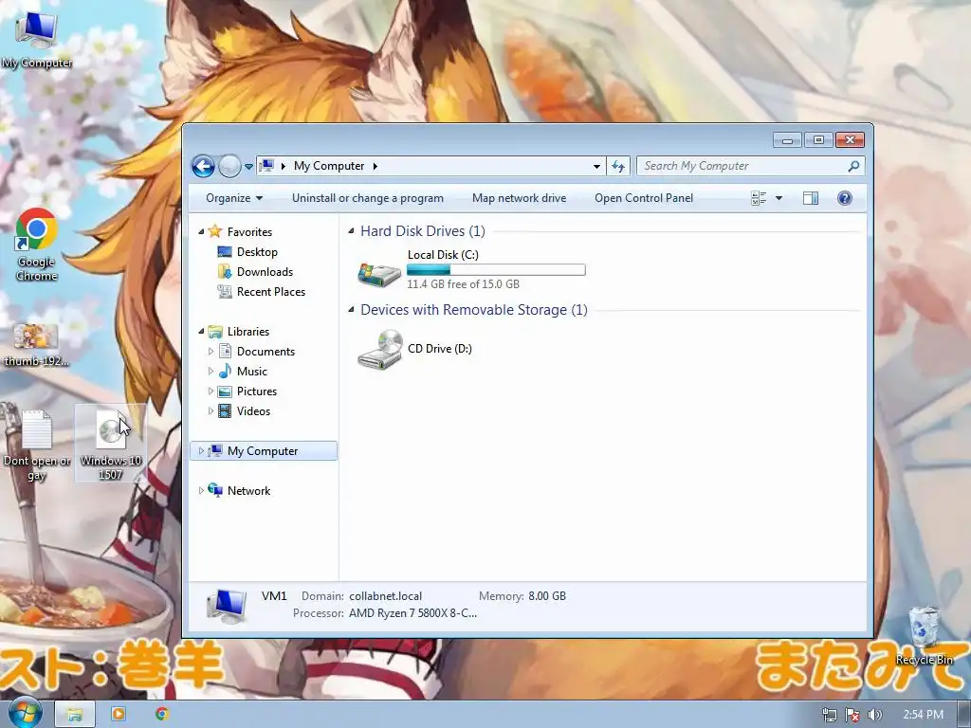Click the breadcrumb arrow after My Computer
Image resolution: width=971 pixels, height=728 pixels.
coord(375,166)
